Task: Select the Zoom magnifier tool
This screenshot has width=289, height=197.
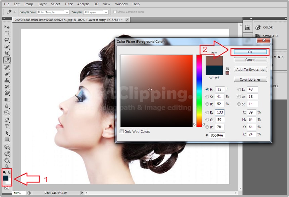Action: coord(7,166)
